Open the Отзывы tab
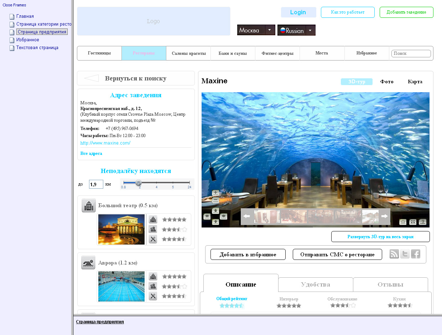 tap(390, 284)
